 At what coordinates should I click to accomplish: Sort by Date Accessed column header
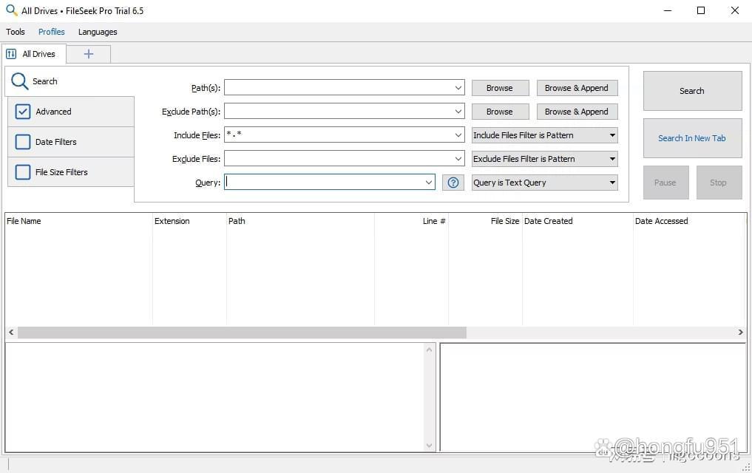click(688, 221)
